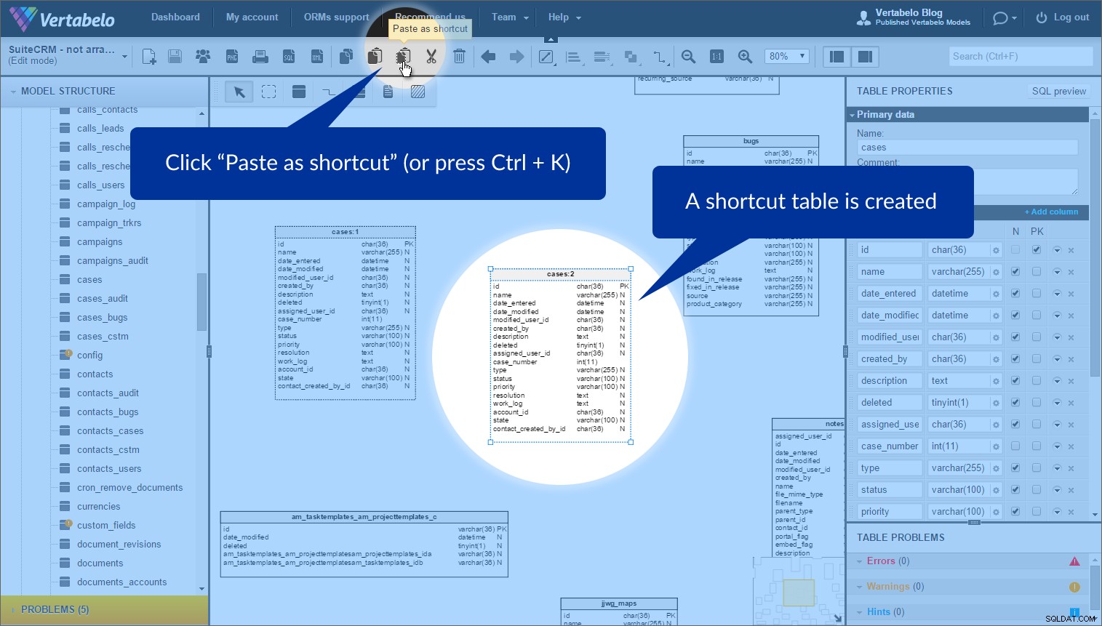
Task: Open the model name dropdown arrow
Action: click(124, 56)
